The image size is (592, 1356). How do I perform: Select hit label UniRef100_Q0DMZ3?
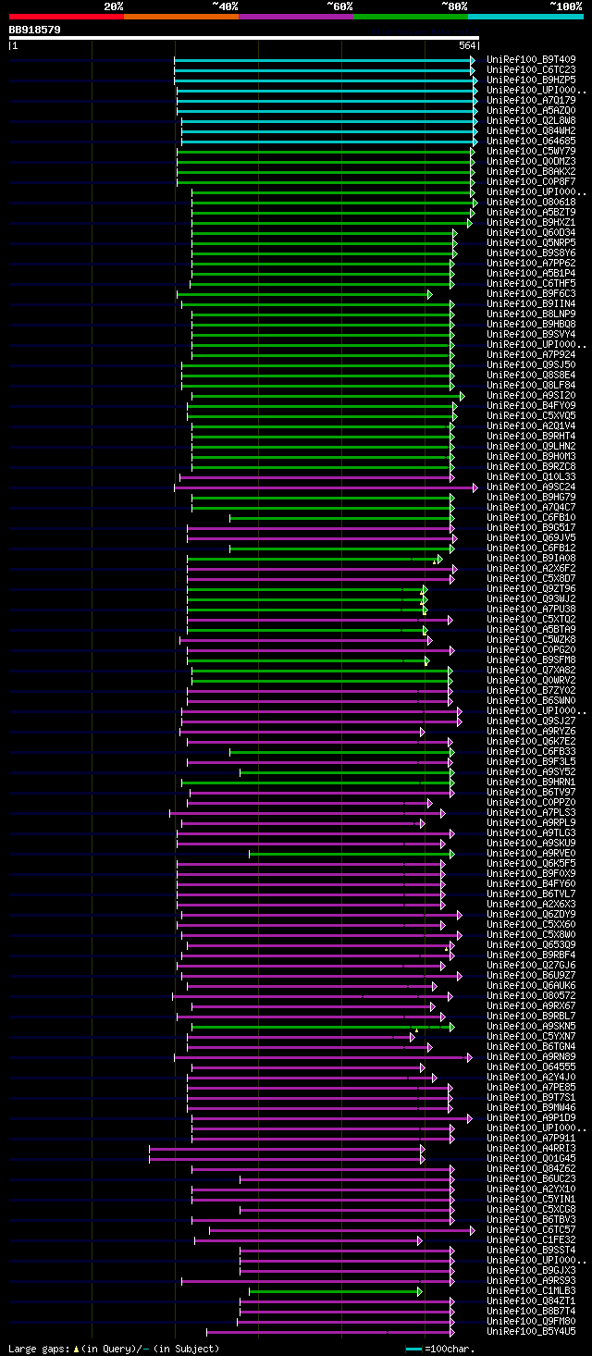[x=531, y=162]
